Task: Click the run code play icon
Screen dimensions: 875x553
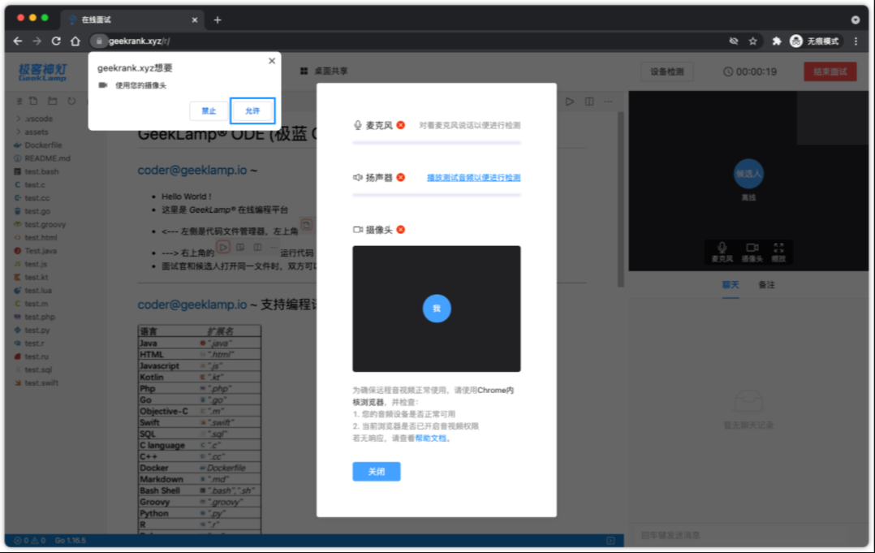Action: click(569, 102)
